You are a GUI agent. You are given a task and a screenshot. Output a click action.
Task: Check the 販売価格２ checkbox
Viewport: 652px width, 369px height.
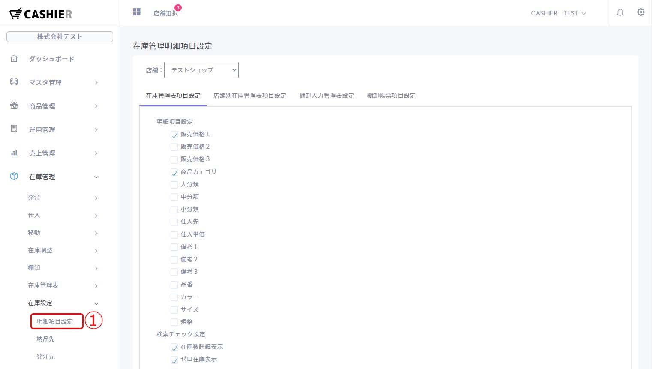point(174,147)
